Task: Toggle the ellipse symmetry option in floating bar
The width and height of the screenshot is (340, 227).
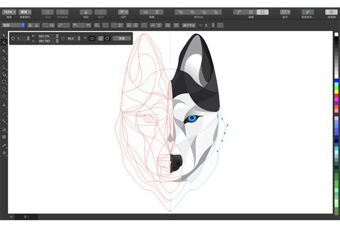Action: click(92, 39)
